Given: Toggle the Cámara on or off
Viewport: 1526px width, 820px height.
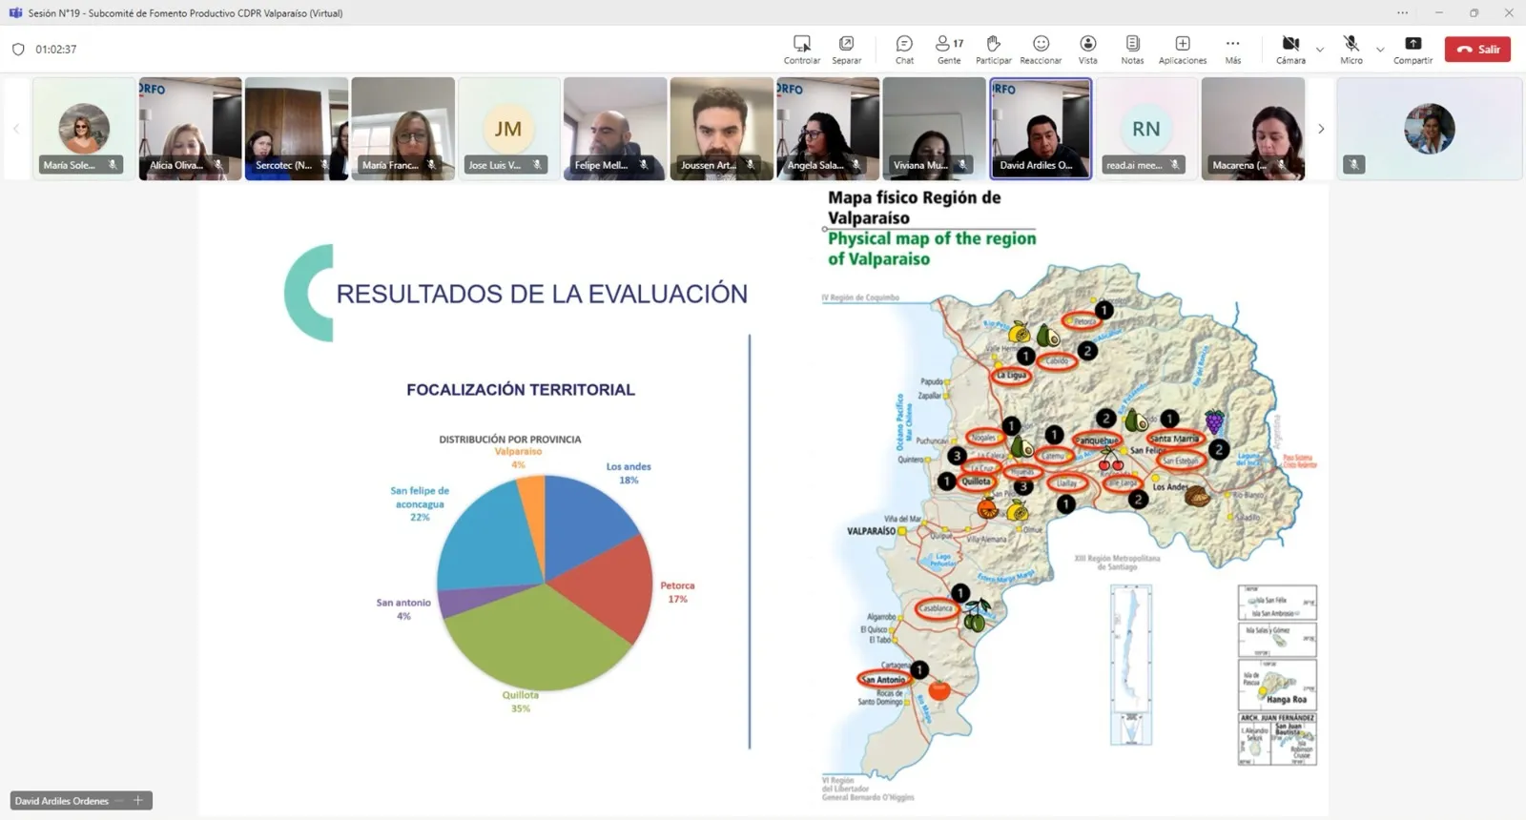Looking at the screenshot, I should click(1290, 49).
